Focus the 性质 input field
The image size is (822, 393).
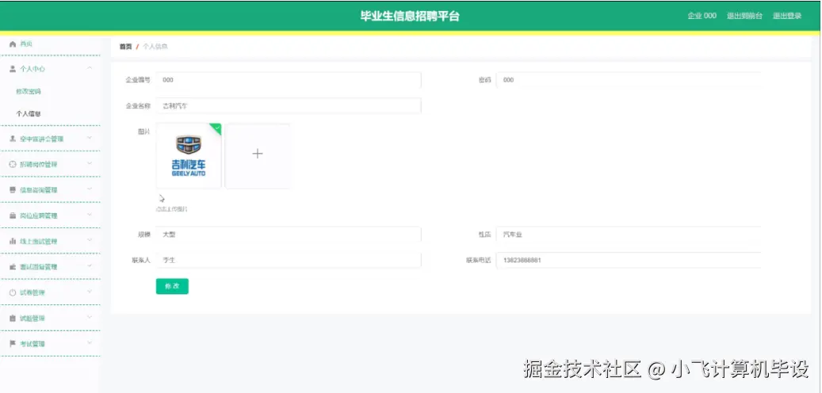[x=629, y=235]
